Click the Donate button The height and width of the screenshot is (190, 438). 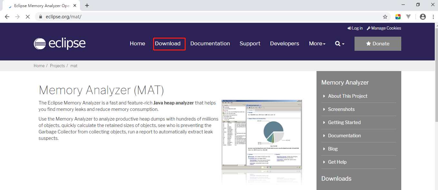point(378,44)
